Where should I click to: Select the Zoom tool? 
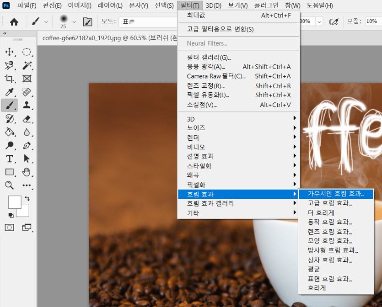[10, 185]
